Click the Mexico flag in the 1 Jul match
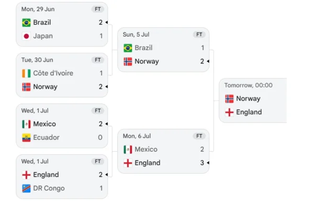This screenshot has height=202, width=314. pos(26,124)
